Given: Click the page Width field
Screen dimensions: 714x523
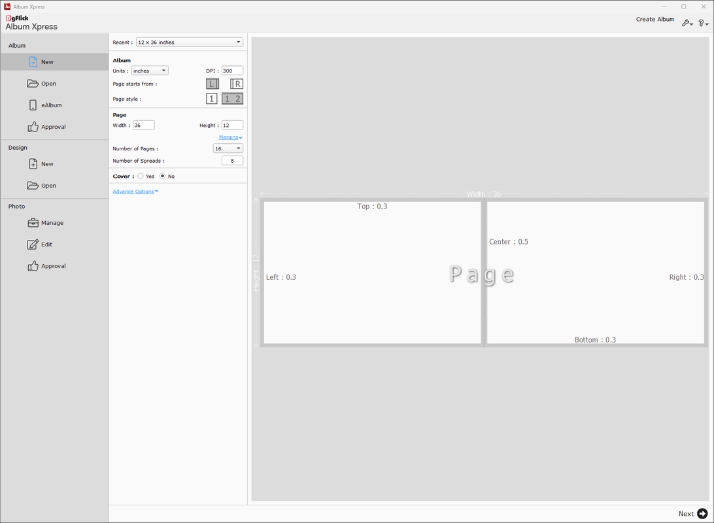Looking at the screenshot, I should 144,125.
